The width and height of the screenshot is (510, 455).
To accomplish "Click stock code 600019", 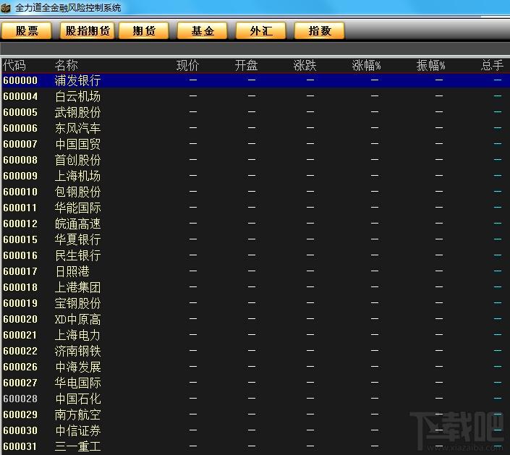I will (20, 303).
